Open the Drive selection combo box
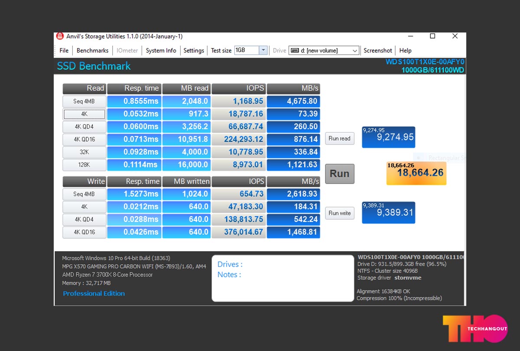Viewport: 520px width, 351px height. (324, 51)
